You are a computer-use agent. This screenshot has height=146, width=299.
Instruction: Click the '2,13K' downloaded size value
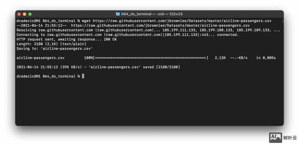(x=220, y=58)
